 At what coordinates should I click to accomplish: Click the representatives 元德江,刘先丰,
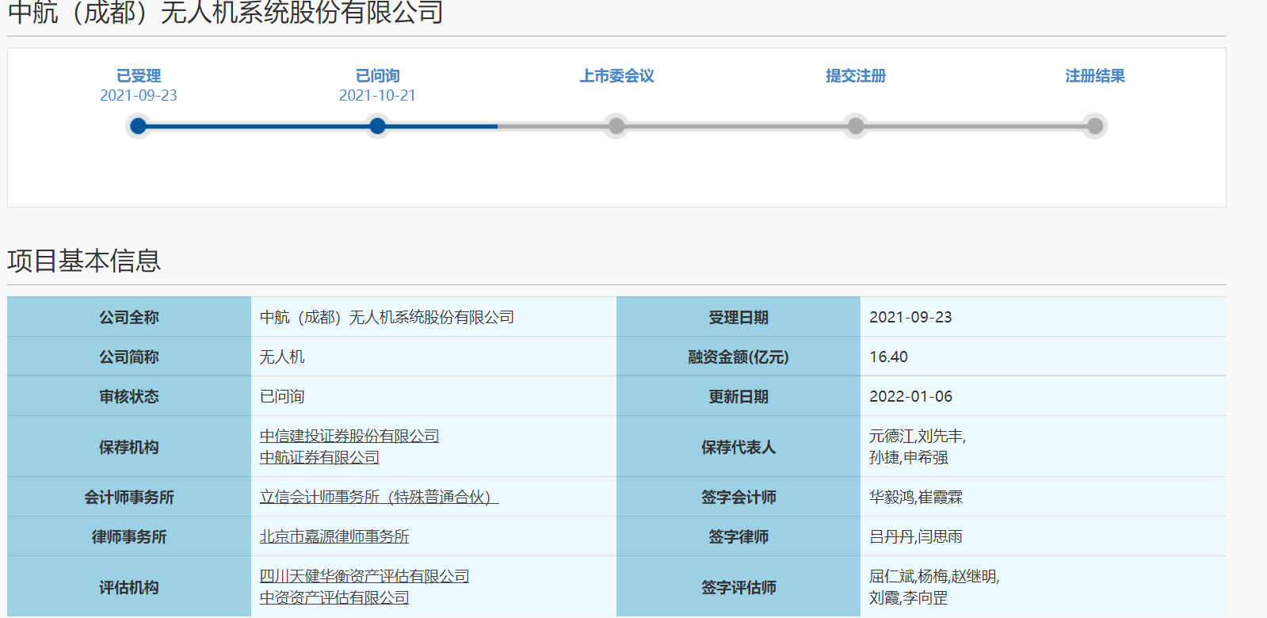click(918, 437)
